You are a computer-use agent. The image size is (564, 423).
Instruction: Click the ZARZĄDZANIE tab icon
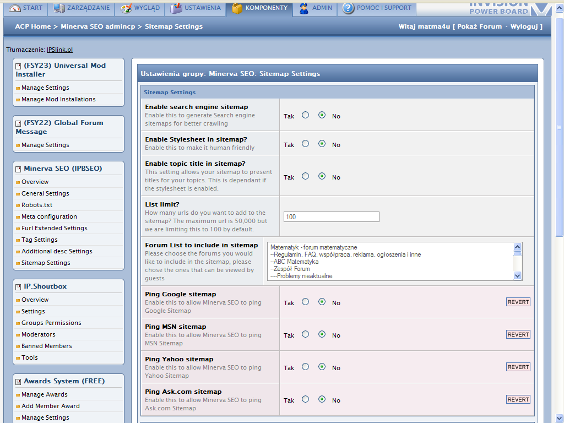pyautogui.click(x=58, y=8)
